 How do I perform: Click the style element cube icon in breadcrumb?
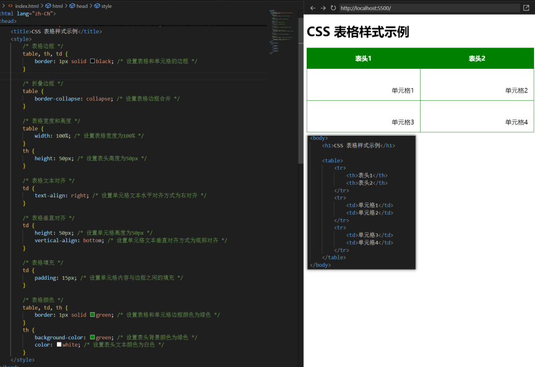(97, 6)
